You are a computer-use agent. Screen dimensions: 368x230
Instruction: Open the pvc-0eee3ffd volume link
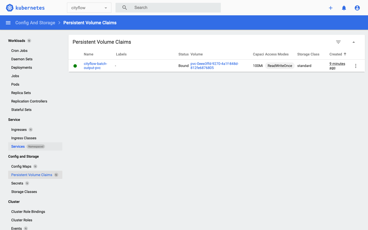tap(214, 66)
